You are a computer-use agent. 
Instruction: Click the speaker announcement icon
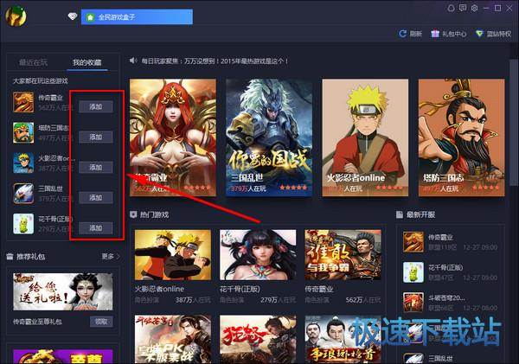coord(133,61)
